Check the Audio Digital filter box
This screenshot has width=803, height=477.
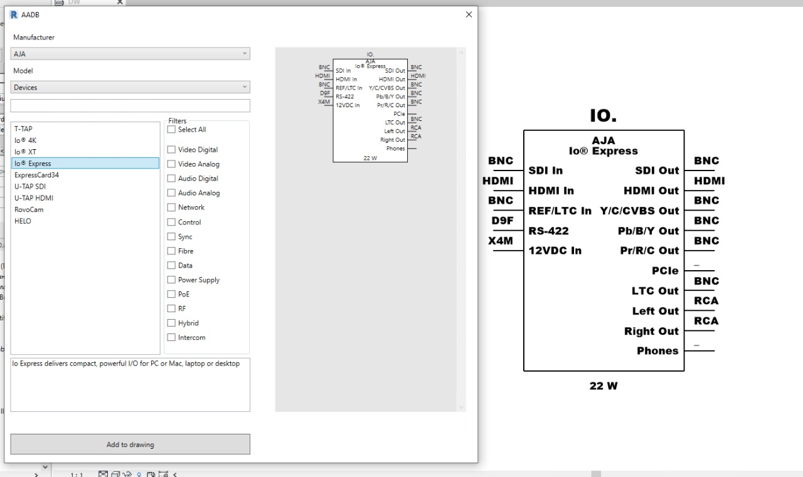click(171, 179)
